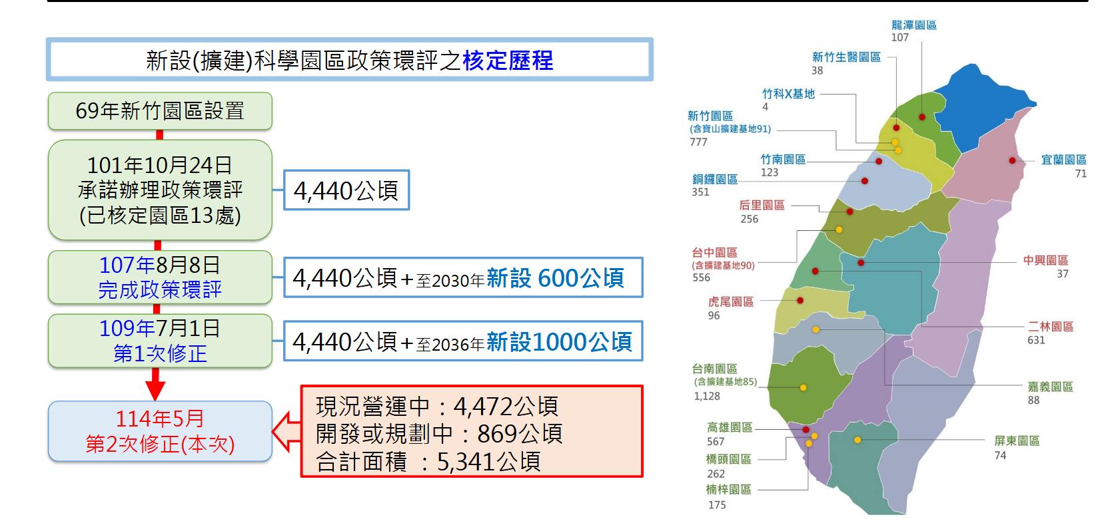Image resolution: width=1104 pixels, height=519 pixels.
Task: Click the red dot marking 宜蘭園區
Action: tap(1012, 160)
